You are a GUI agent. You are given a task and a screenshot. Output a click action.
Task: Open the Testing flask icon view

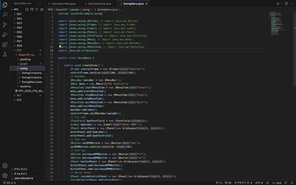click(x=5, y=55)
